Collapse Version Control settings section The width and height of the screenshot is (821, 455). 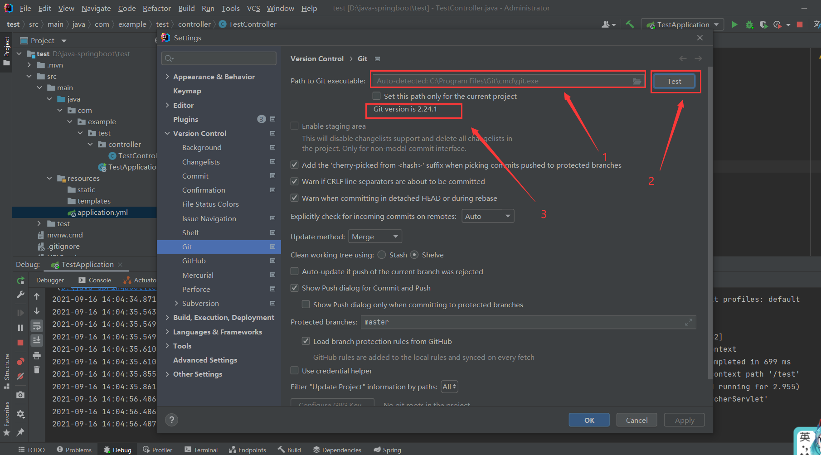(167, 133)
